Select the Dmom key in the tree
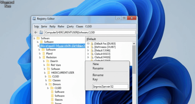 coord(57,84)
